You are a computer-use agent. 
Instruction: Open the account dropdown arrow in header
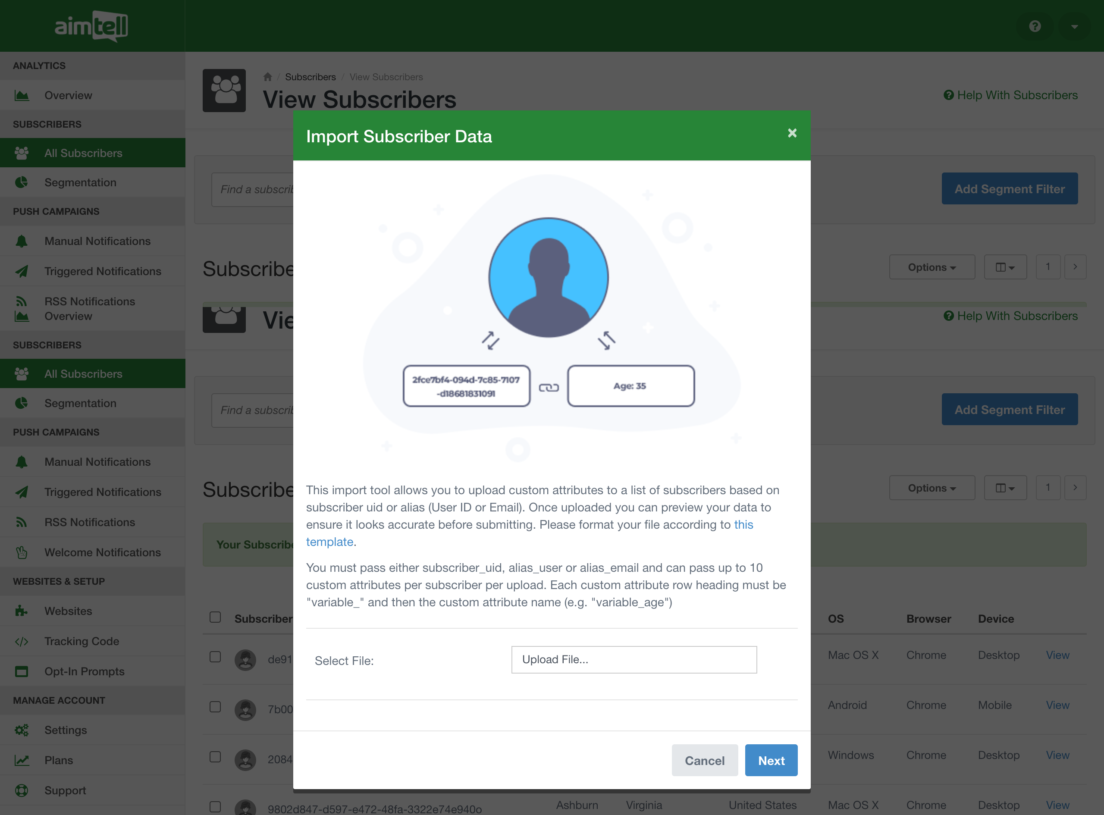[1074, 27]
